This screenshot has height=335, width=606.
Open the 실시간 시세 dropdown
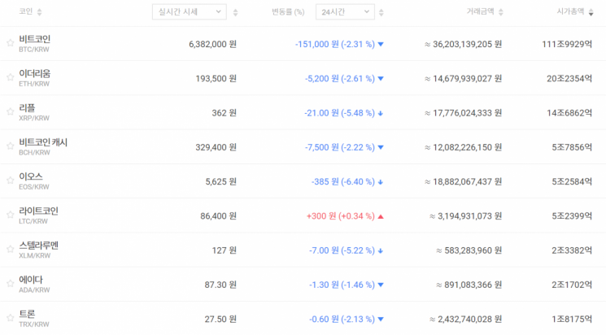(x=189, y=12)
